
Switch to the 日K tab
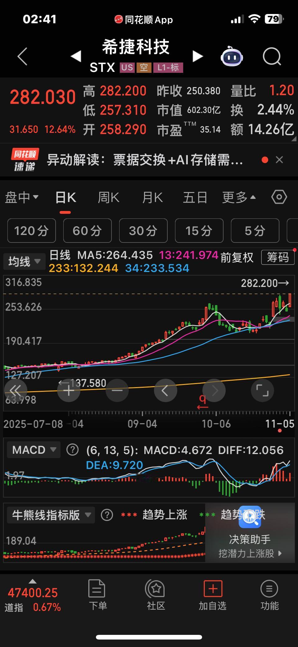[65, 197]
